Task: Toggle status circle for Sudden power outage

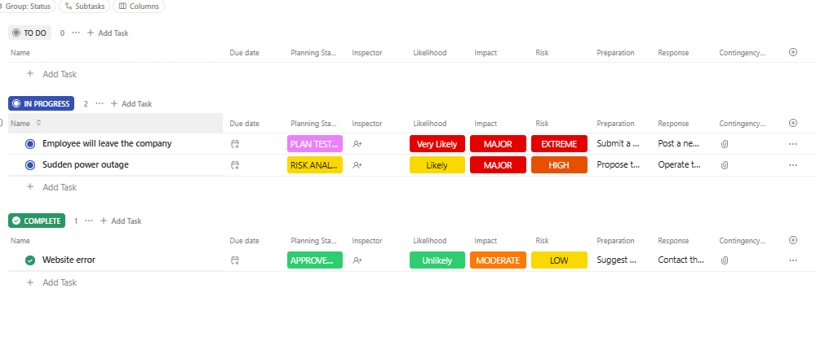Action: [30, 165]
